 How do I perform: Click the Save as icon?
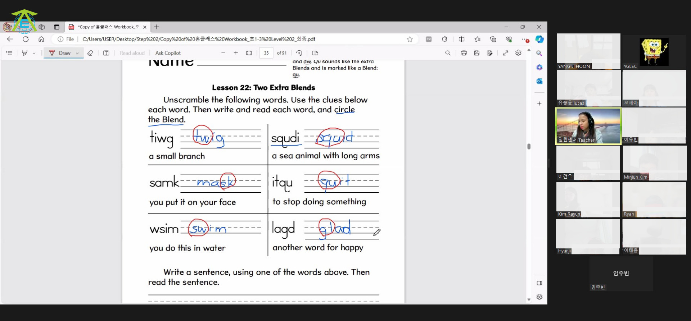pos(489,53)
